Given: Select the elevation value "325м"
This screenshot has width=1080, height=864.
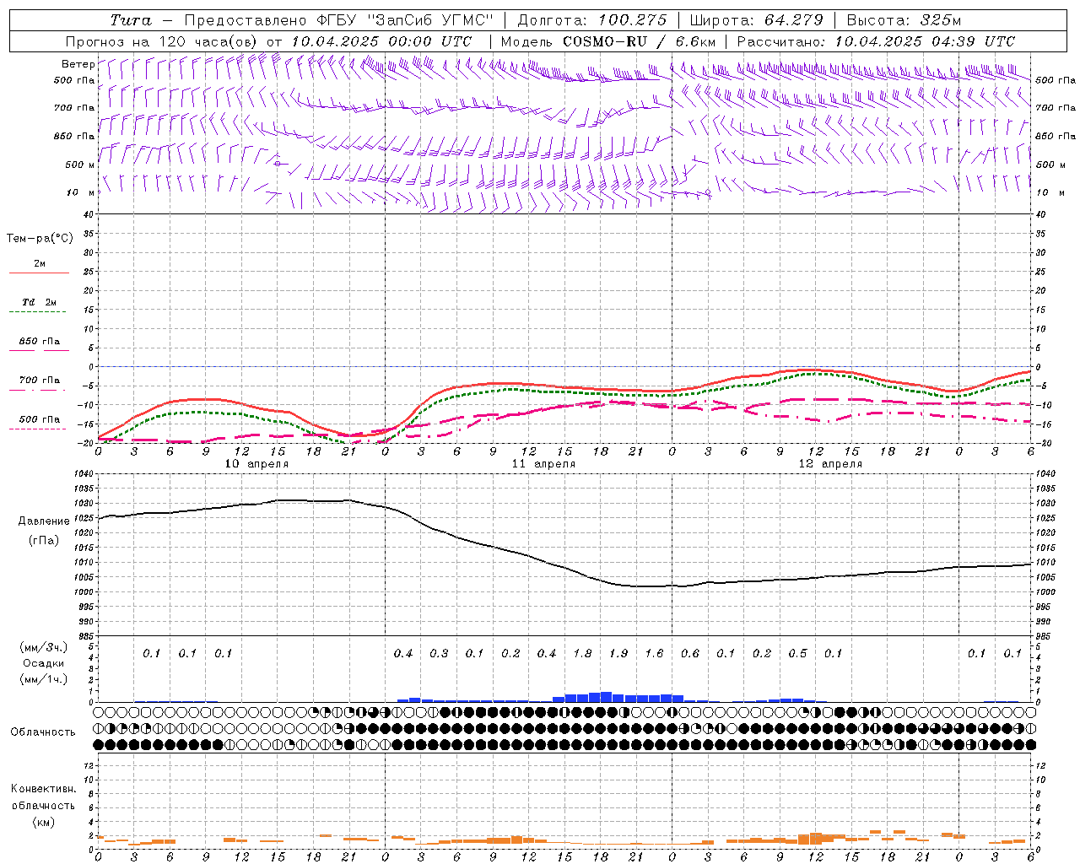Looking at the screenshot, I should pos(940,20).
